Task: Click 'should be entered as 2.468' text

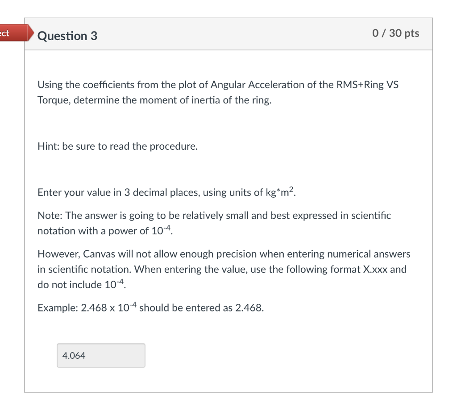Action: tap(201, 308)
